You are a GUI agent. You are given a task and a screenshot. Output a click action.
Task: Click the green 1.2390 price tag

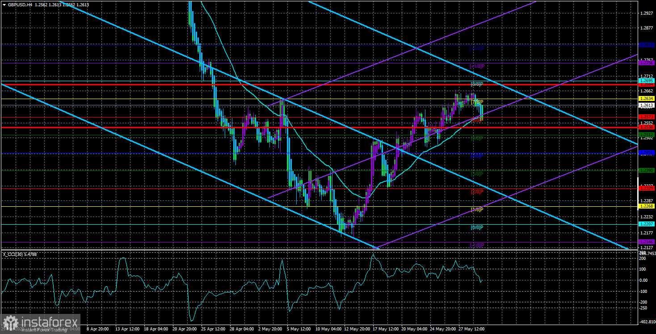pyautogui.click(x=647, y=170)
